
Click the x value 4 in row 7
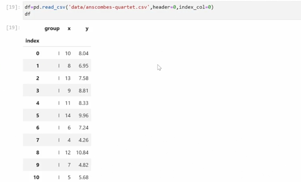(69, 140)
